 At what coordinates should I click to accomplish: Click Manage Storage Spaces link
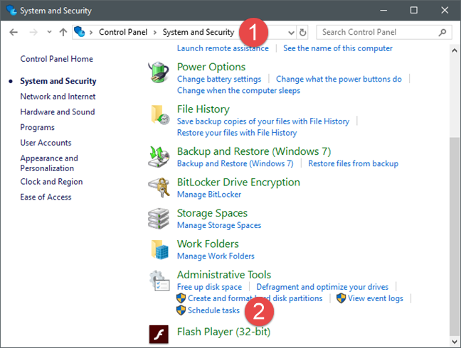[219, 225]
